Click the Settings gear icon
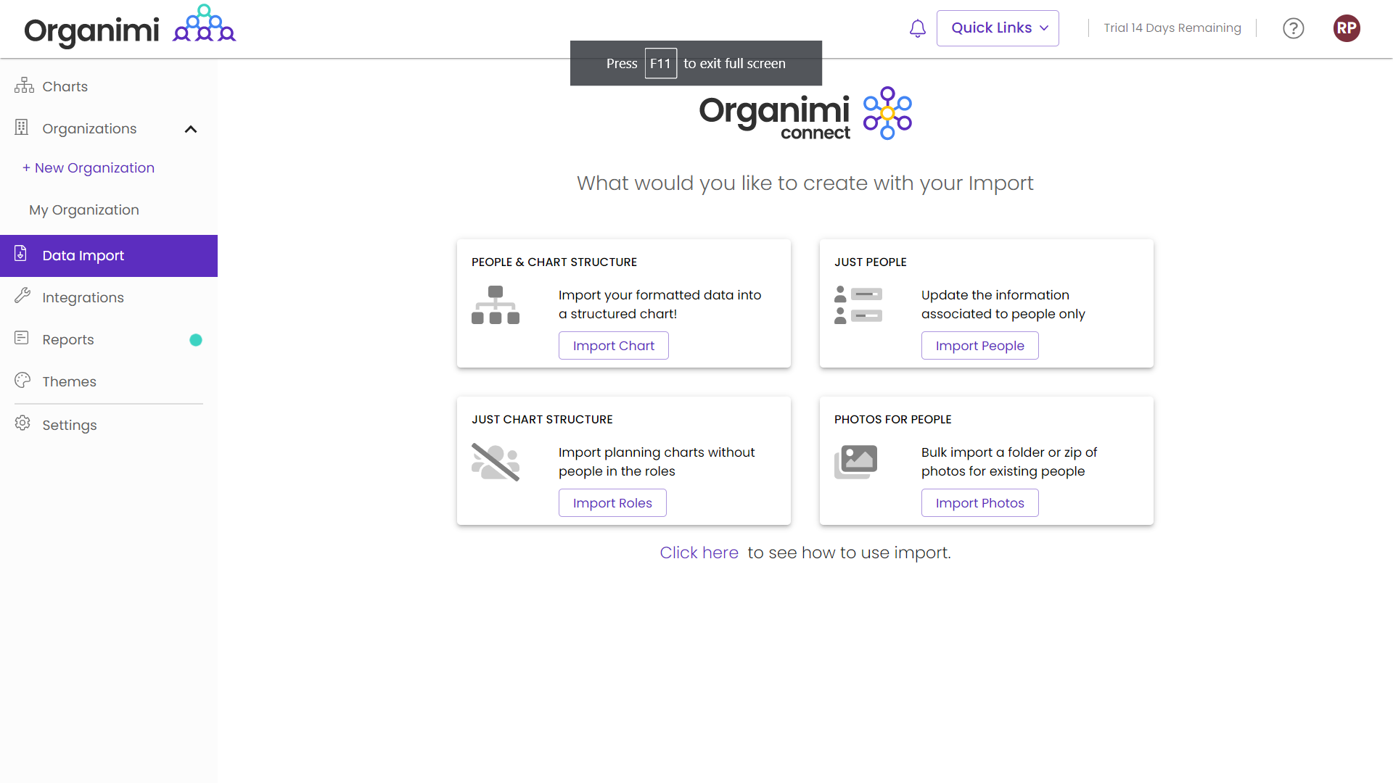This screenshot has height=783, width=1393. pyautogui.click(x=22, y=423)
